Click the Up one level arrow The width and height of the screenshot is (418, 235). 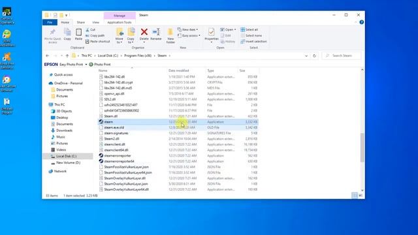click(67, 55)
